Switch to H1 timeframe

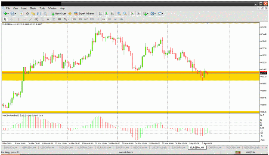coord(98,19)
